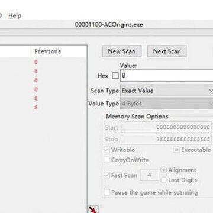This screenshot has height=213, width=213.
Task: Click the New Scan button
Action: click(122, 51)
